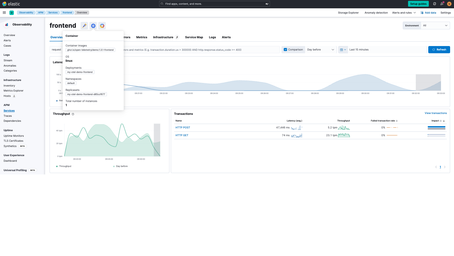Image resolution: width=454 pixels, height=256 pixels.
Task: Click the Throughput help question icon
Action: point(73,114)
